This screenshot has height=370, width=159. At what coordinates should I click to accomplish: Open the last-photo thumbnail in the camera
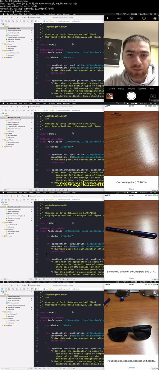coord(110,96)
